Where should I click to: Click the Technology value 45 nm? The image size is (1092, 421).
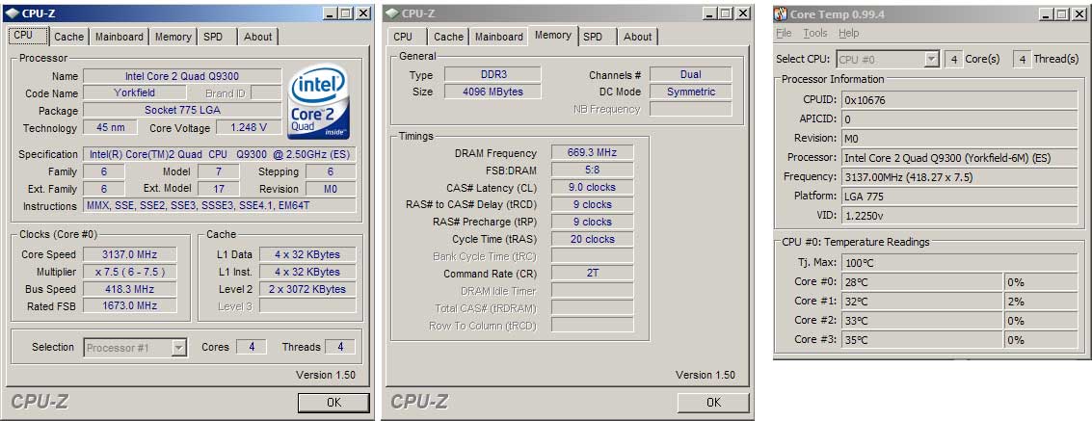110,127
